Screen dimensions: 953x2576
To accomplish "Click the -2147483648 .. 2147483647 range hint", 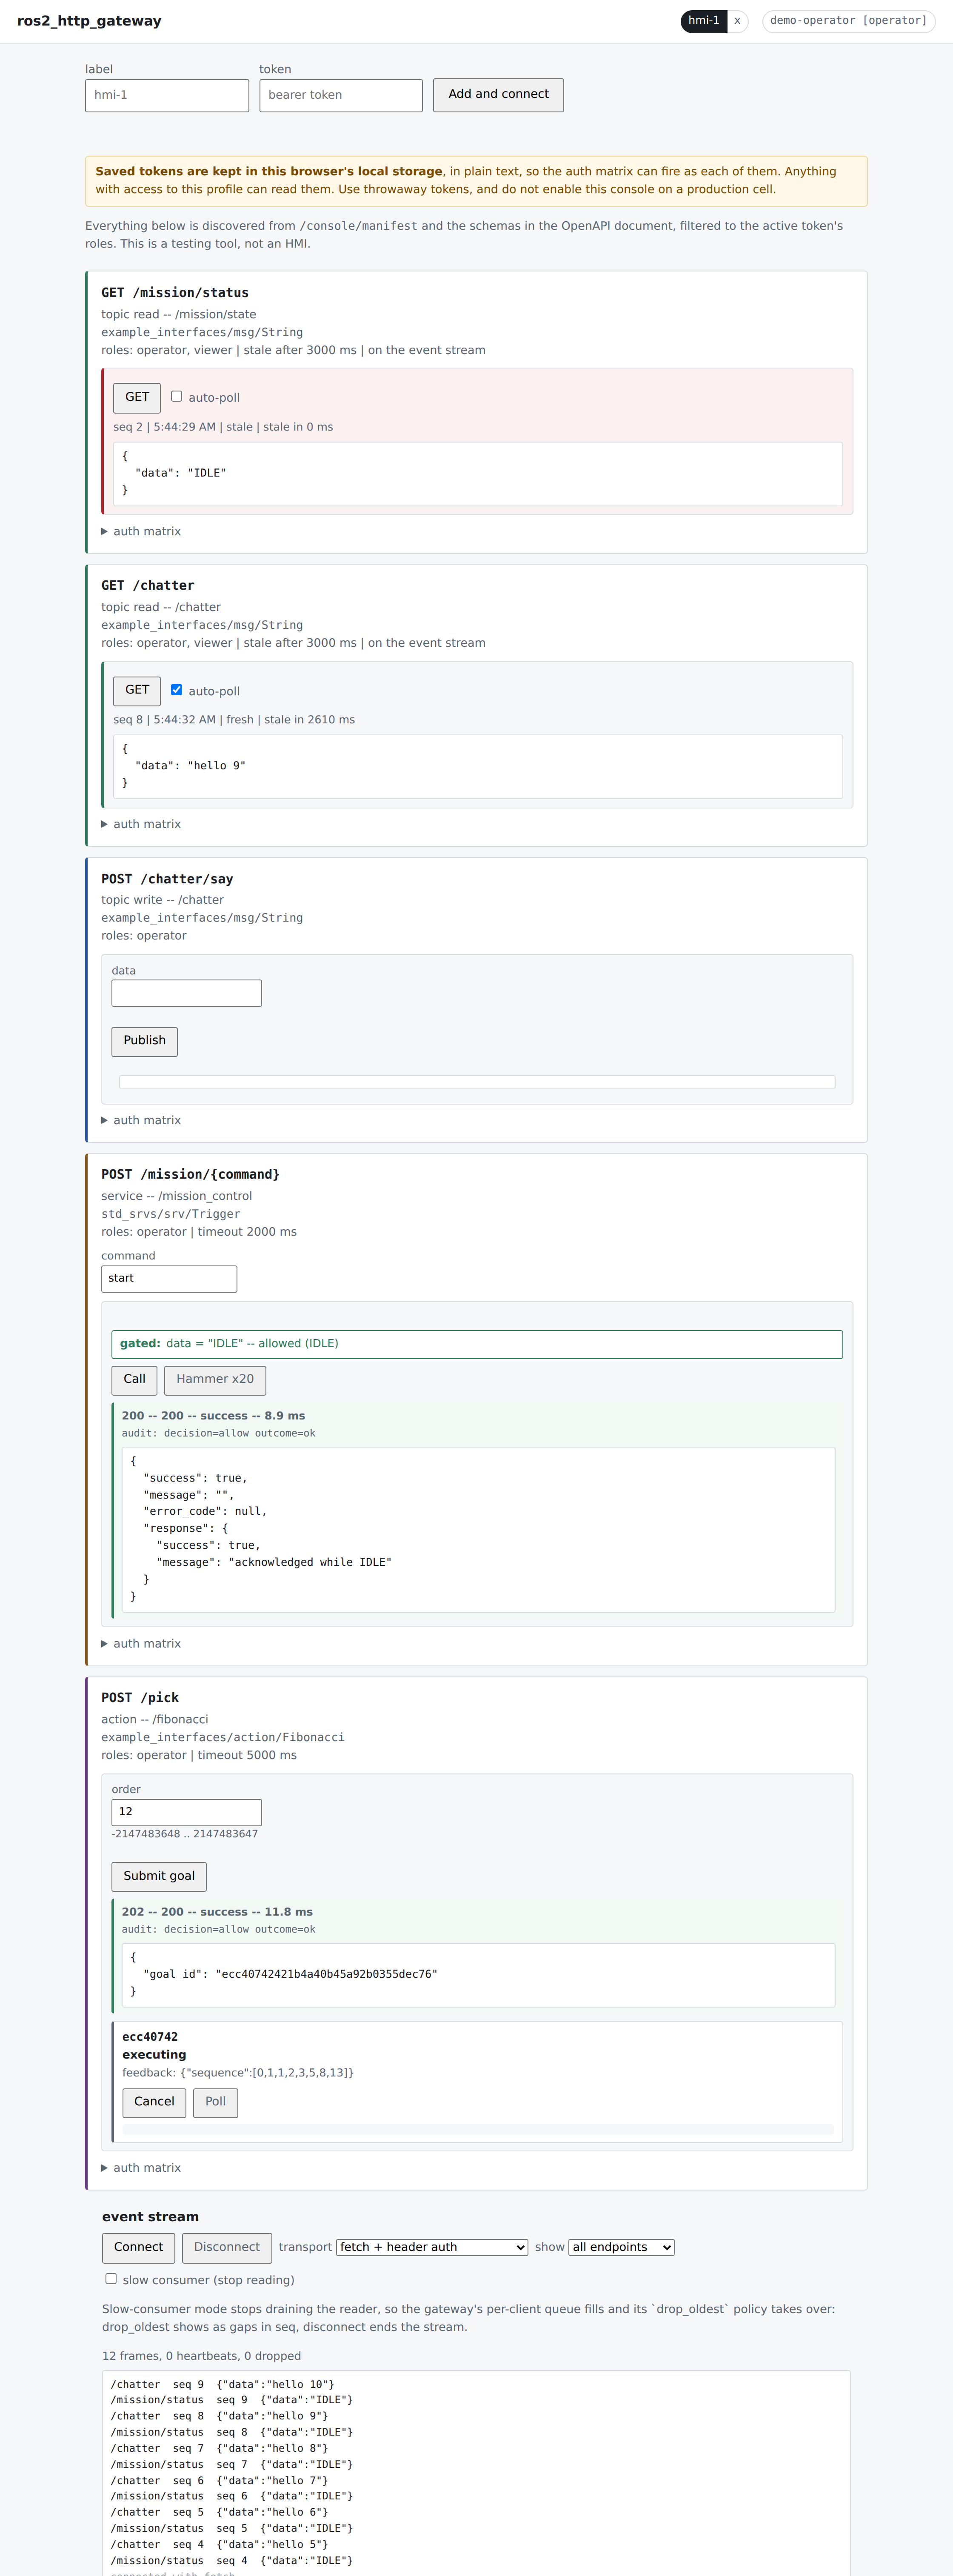I will (185, 1834).
